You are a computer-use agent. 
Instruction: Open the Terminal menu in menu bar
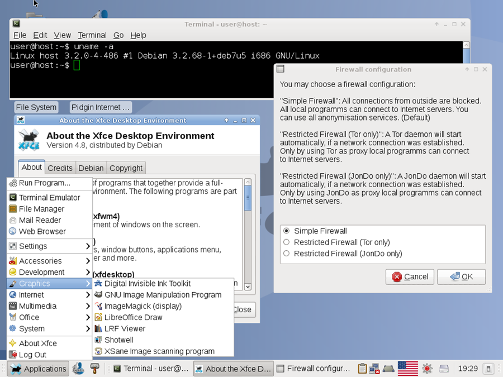(92, 35)
